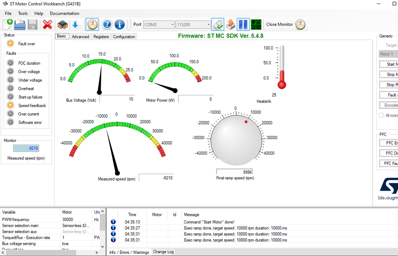Open the Help menu
Viewport: 398px width, 256px height.
39,14
